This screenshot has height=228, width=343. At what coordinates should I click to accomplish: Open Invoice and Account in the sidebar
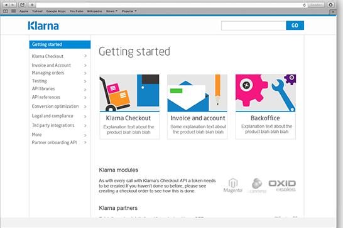52,65
